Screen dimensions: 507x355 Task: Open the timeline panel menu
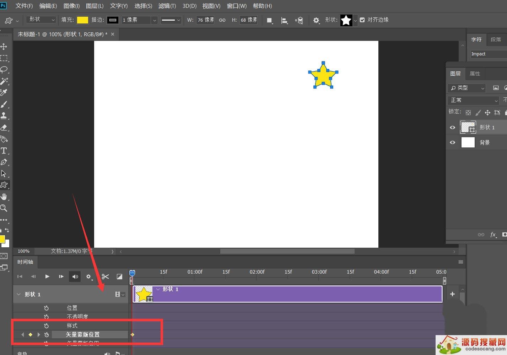tap(461, 262)
